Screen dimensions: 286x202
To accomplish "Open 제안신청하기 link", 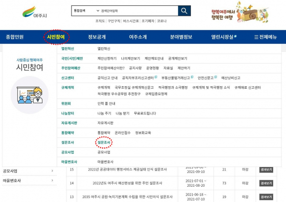I will click(107, 59).
